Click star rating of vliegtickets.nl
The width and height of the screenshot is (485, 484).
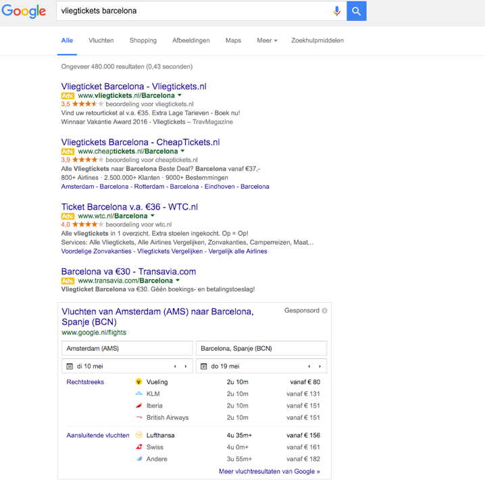(x=88, y=104)
